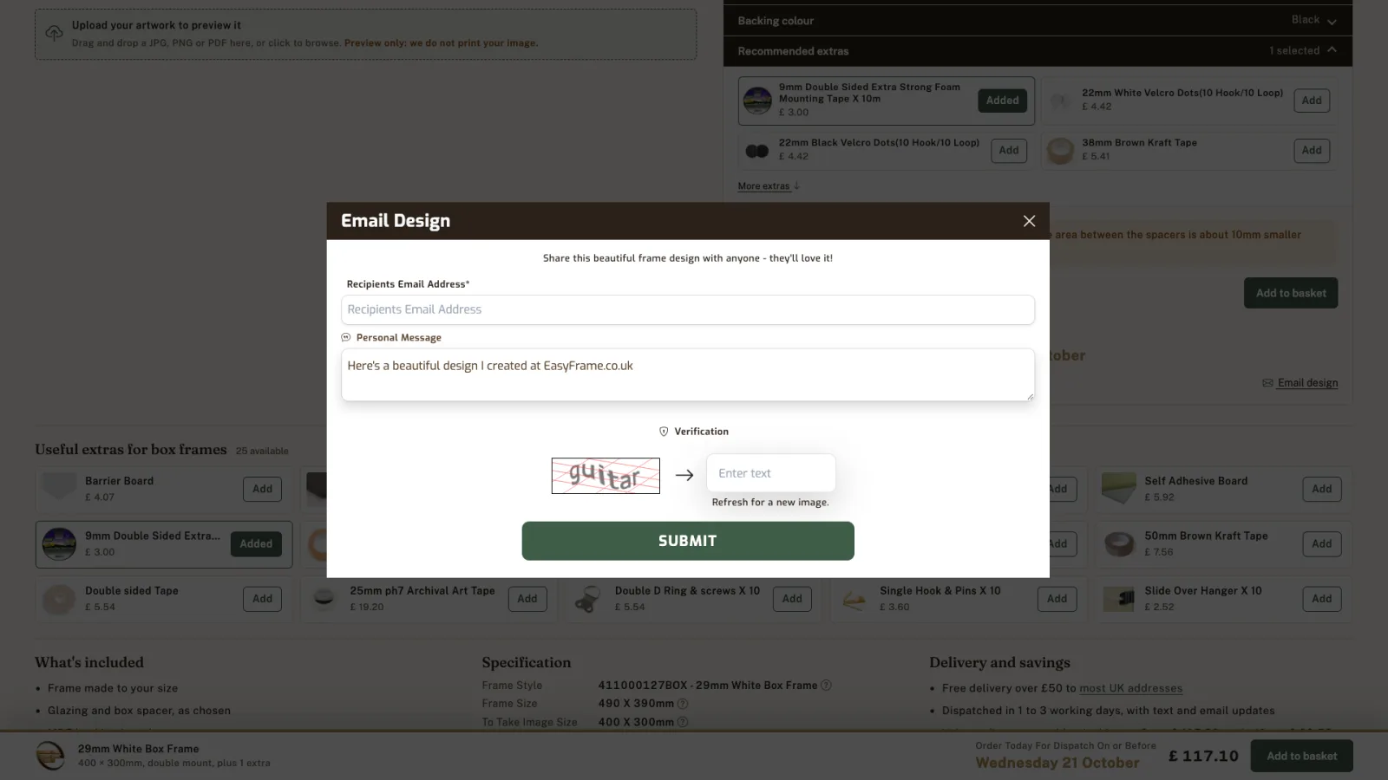Add Self Adhesive Board

click(x=1322, y=489)
